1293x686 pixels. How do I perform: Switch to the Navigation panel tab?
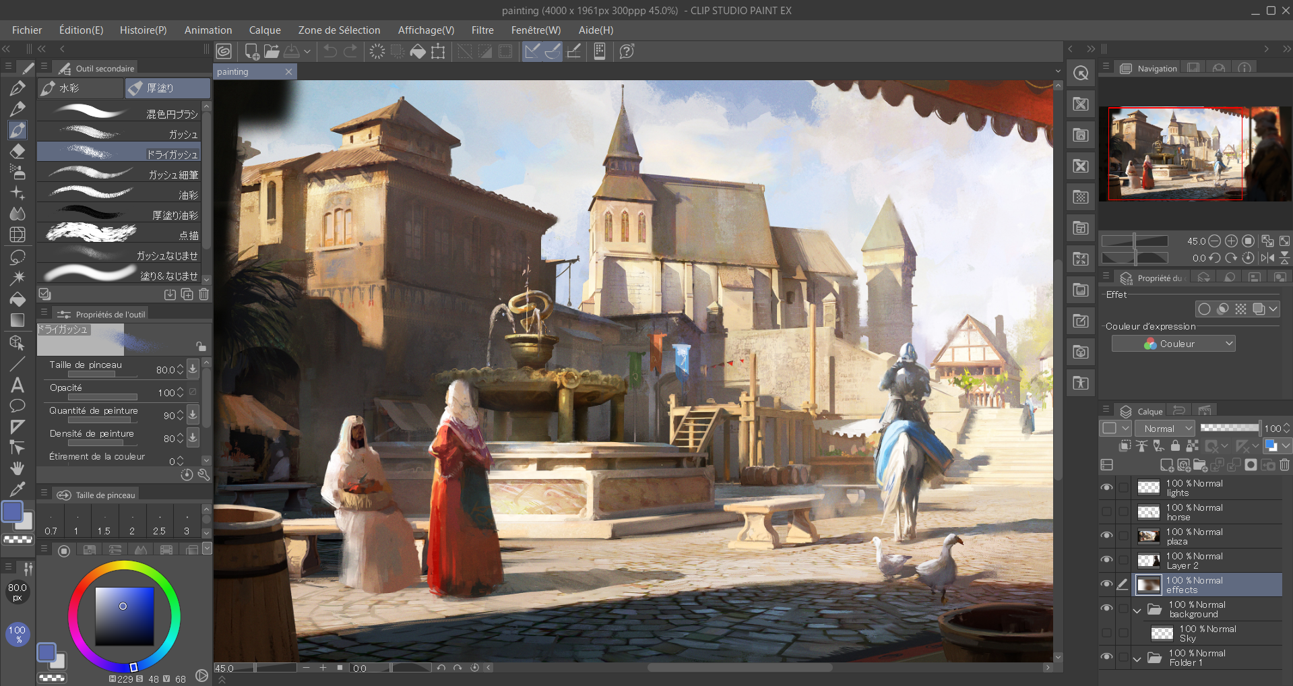(1149, 68)
